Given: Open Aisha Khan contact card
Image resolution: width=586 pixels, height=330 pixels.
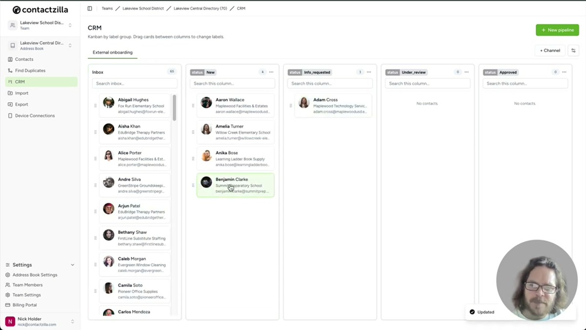Looking at the screenshot, I should coord(135,132).
